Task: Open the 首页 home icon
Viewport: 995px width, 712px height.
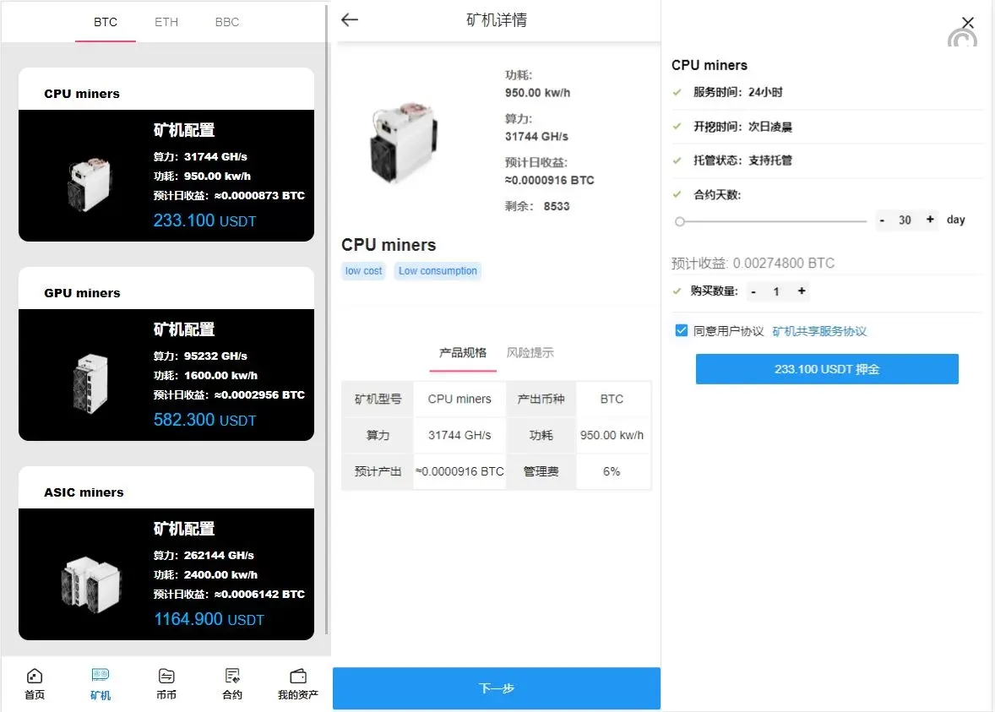Action: point(35,677)
